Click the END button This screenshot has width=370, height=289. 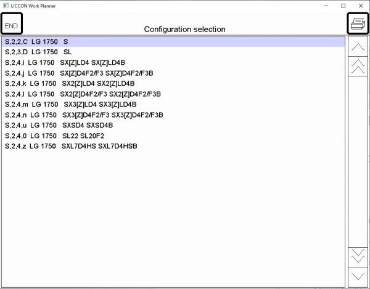pos(12,23)
